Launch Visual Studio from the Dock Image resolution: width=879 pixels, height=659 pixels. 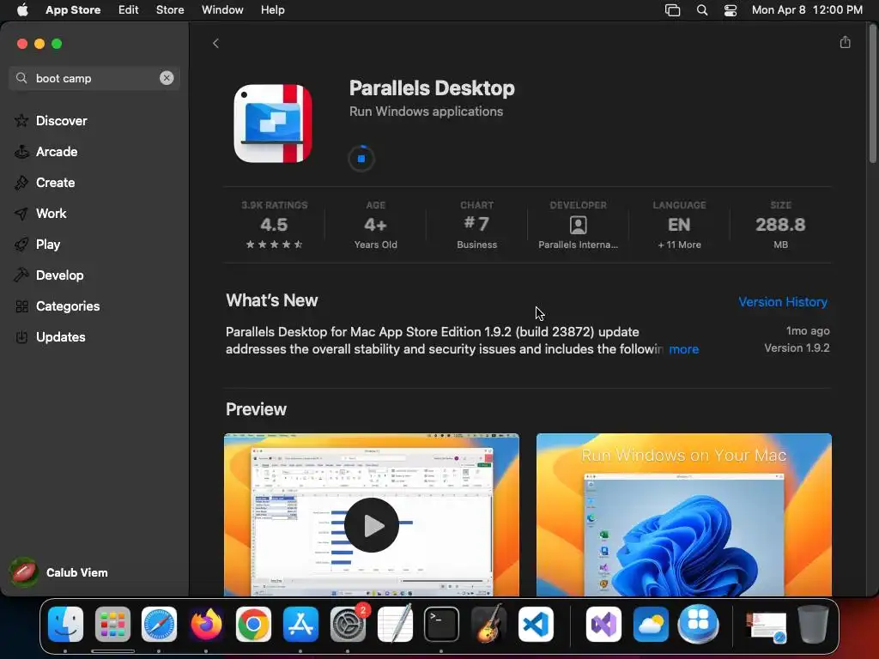[603, 624]
